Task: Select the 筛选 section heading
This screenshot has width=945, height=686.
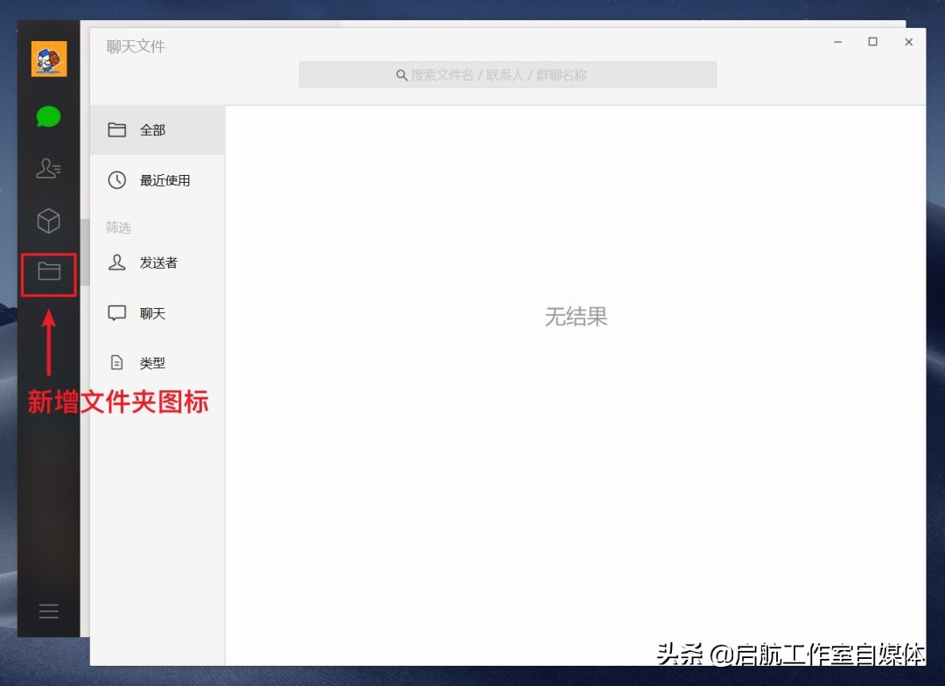Action: pos(118,227)
